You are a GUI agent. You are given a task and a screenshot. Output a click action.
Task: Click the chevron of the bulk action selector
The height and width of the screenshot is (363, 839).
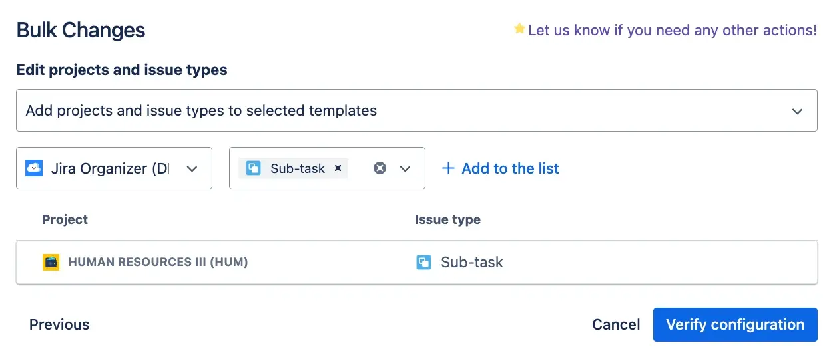(x=797, y=111)
